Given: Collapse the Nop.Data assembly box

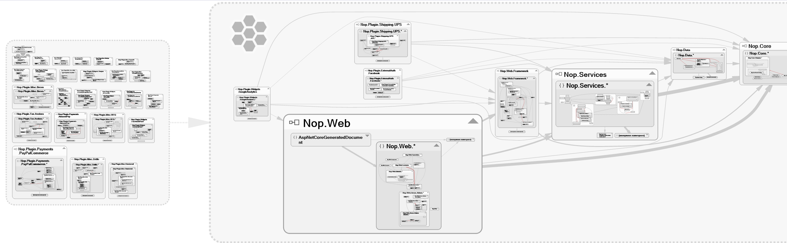Looking at the screenshot, I should (x=724, y=50).
